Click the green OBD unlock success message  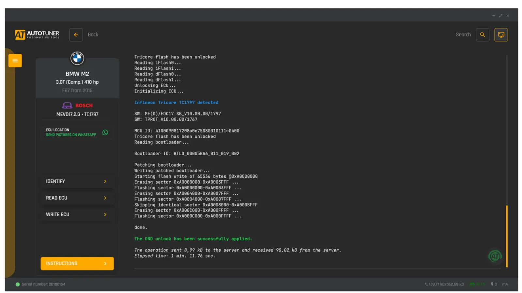pos(193,239)
